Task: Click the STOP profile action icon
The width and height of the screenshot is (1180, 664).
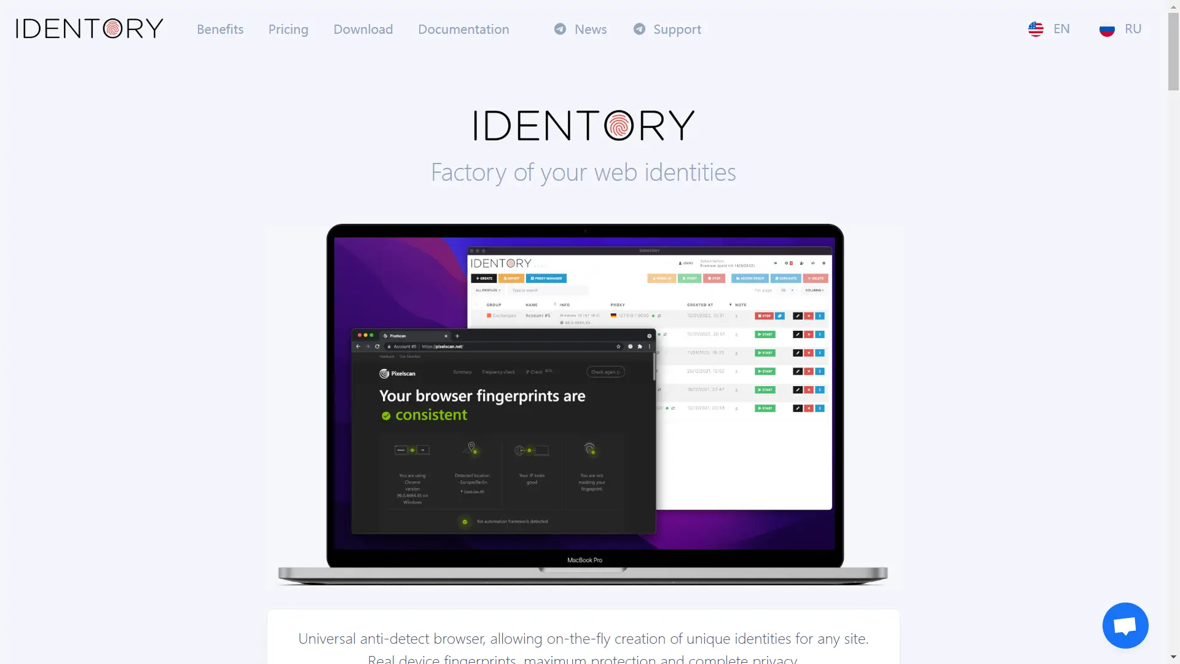Action: [x=763, y=316]
